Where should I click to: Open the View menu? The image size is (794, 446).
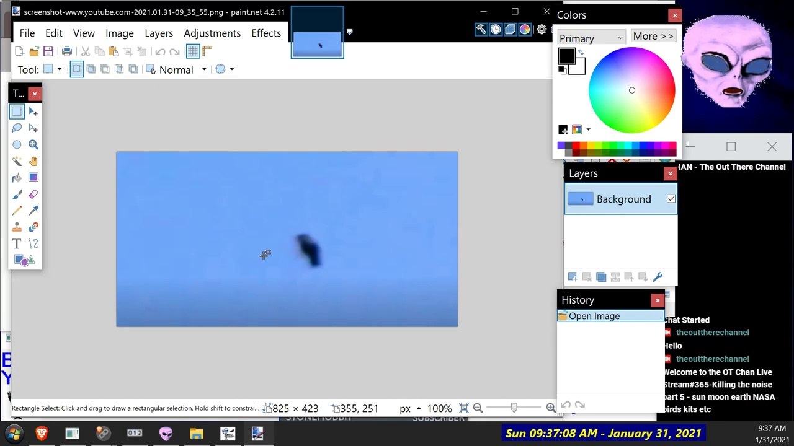point(84,33)
